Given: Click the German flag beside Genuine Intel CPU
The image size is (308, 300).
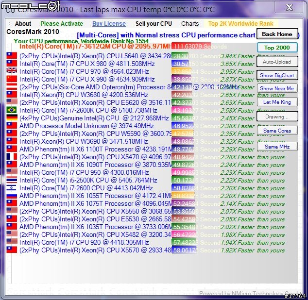Looking at the screenshot, I should click(12, 117).
